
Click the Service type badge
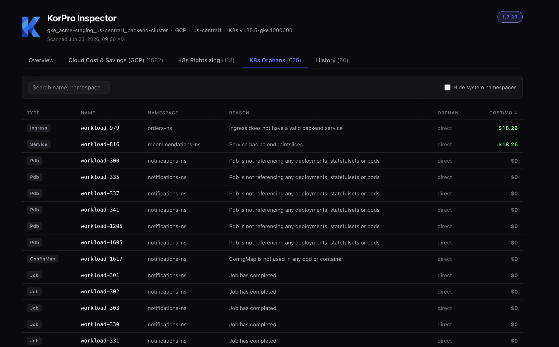click(x=39, y=144)
